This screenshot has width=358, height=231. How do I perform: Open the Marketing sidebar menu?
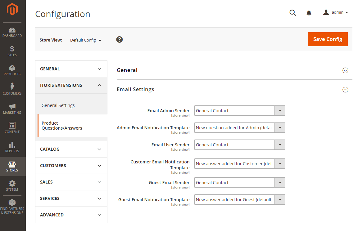(x=12, y=109)
